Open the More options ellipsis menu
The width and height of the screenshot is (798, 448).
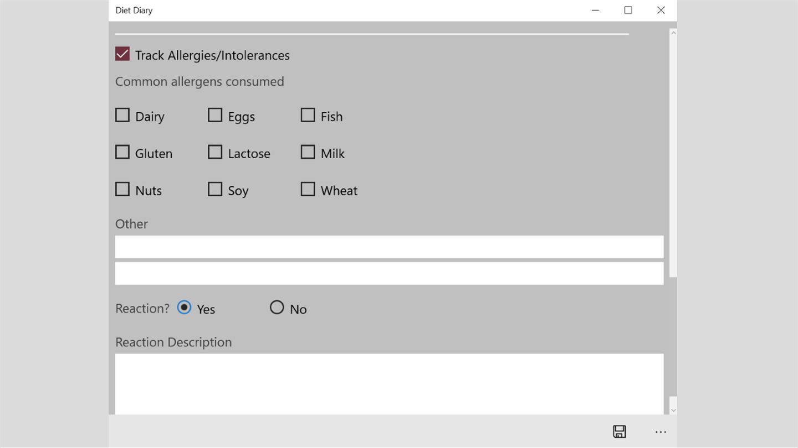click(x=661, y=432)
